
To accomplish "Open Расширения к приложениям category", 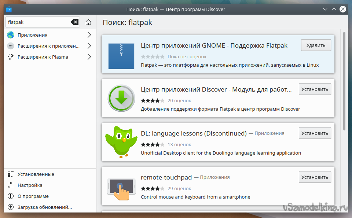I will pos(50,46).
